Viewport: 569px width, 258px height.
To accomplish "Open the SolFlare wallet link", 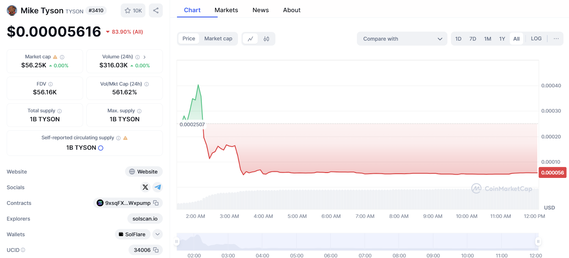I will point(133,234).
